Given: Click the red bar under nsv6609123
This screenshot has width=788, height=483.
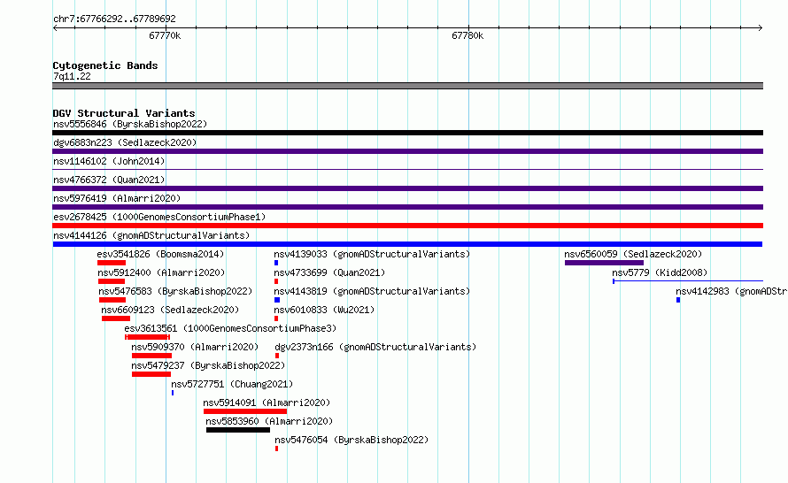Looking at the screenshot, I should point(116,318).
